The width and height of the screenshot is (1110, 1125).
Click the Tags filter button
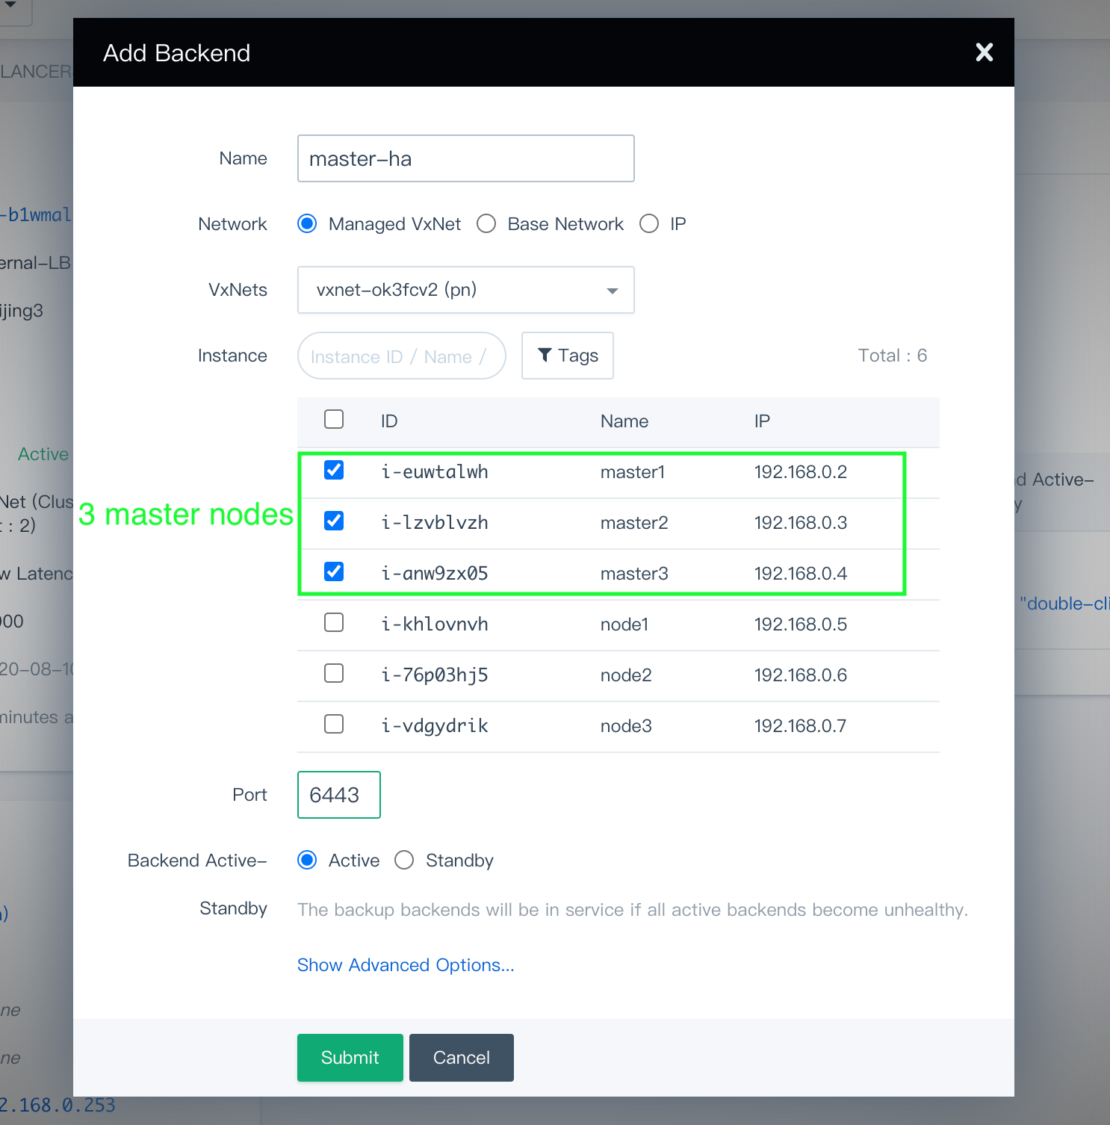click(x=568, y=356)
